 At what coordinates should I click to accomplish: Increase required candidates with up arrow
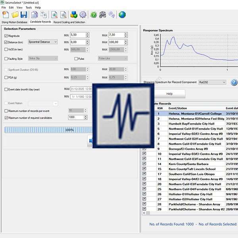click(86, 116)
